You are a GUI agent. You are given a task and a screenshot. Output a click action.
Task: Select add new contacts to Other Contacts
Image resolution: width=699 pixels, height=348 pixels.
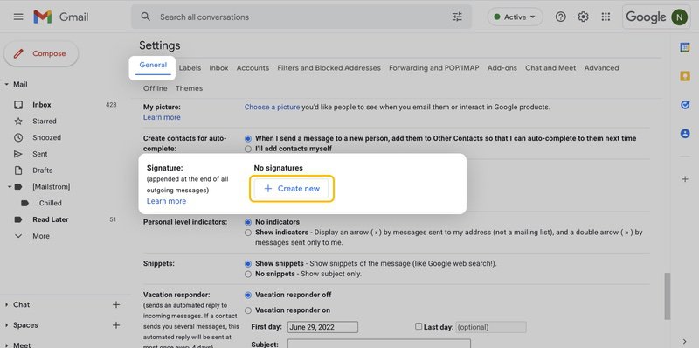(x=248, y=139)
